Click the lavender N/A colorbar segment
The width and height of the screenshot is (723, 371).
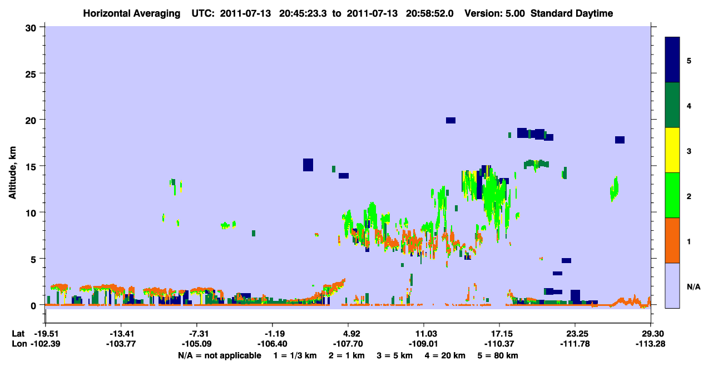click(x=672, y=285)
